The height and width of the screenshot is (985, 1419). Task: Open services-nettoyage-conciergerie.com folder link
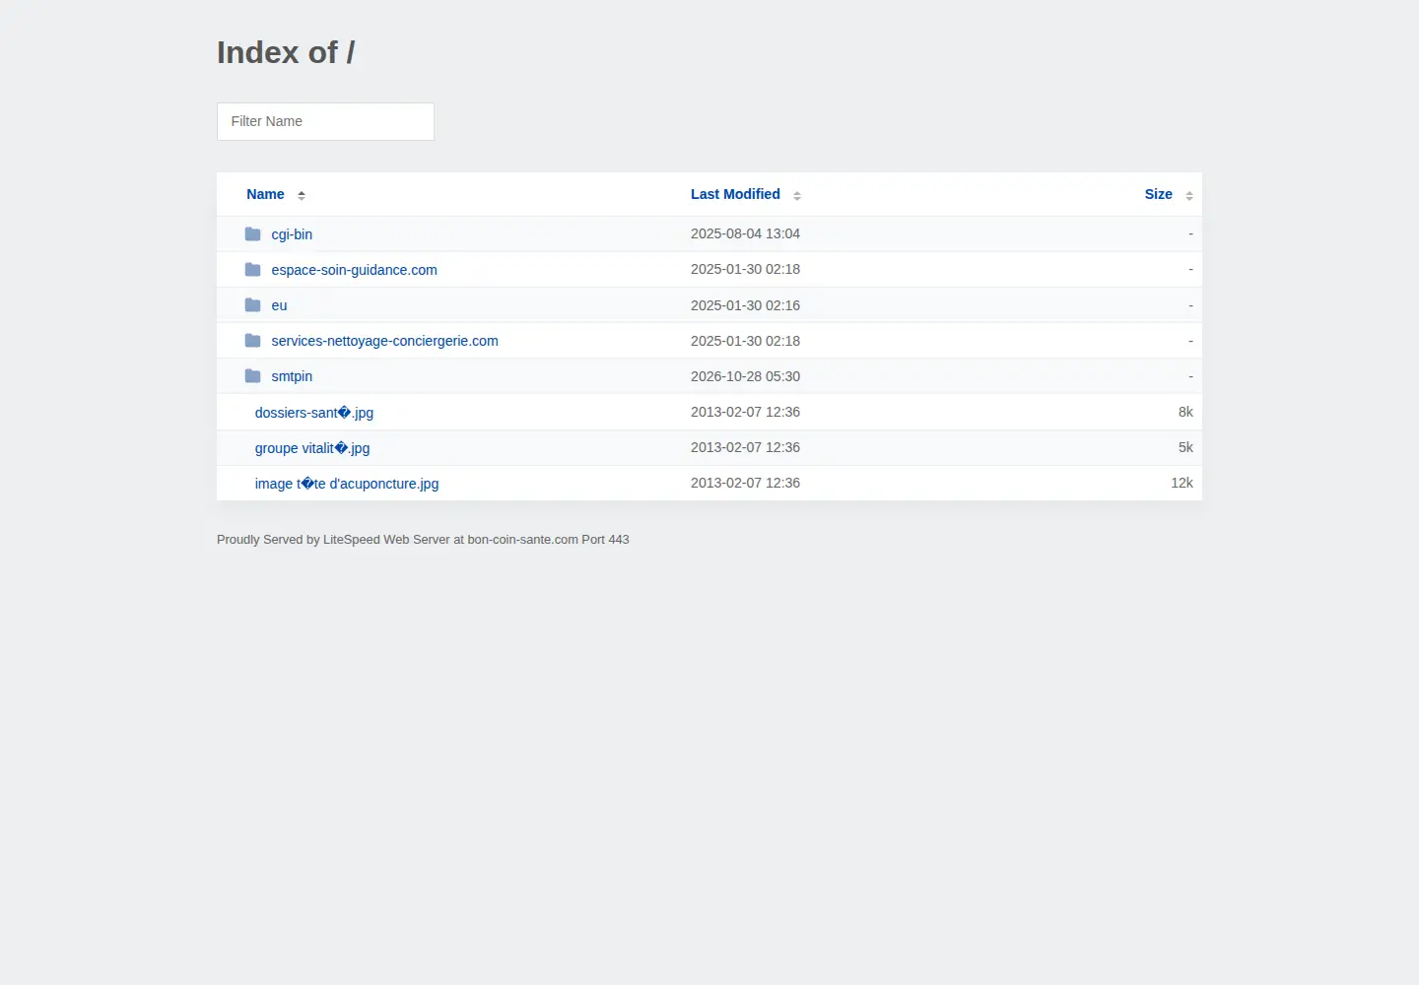[x=384, y=341]
